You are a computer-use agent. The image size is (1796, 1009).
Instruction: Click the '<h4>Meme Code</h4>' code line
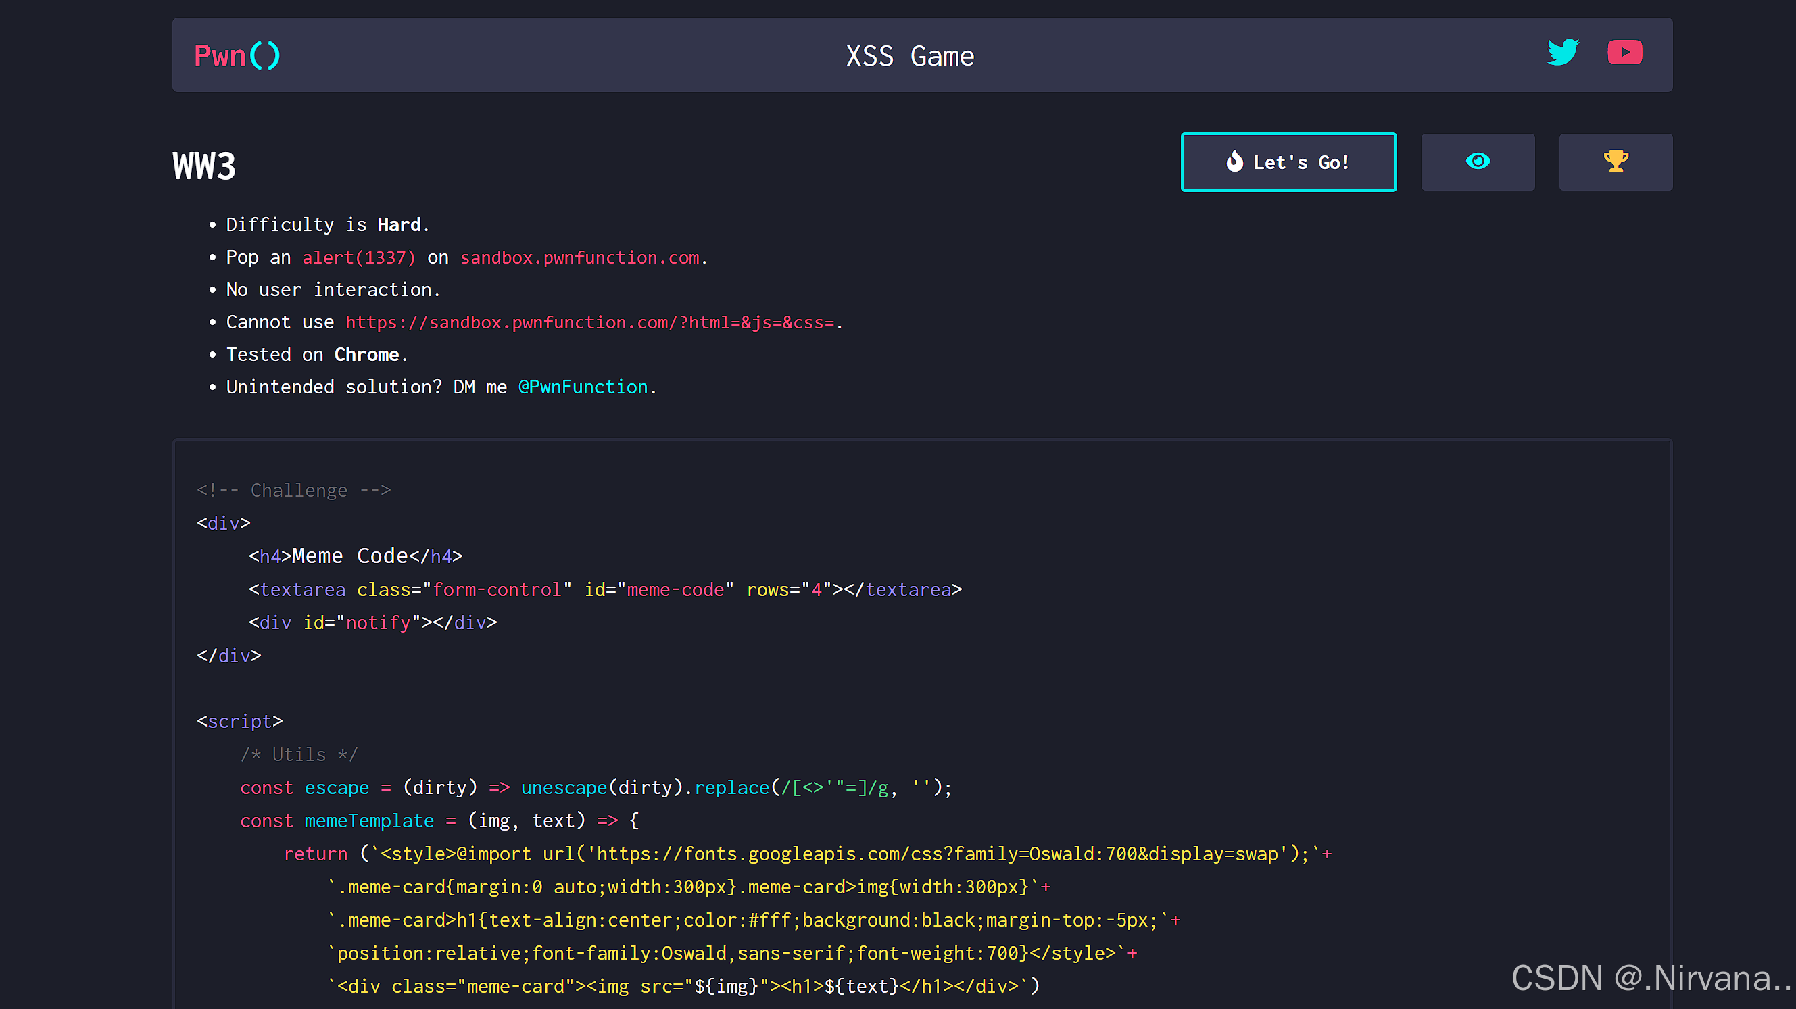pyautogui.click(x=356, y=556)
